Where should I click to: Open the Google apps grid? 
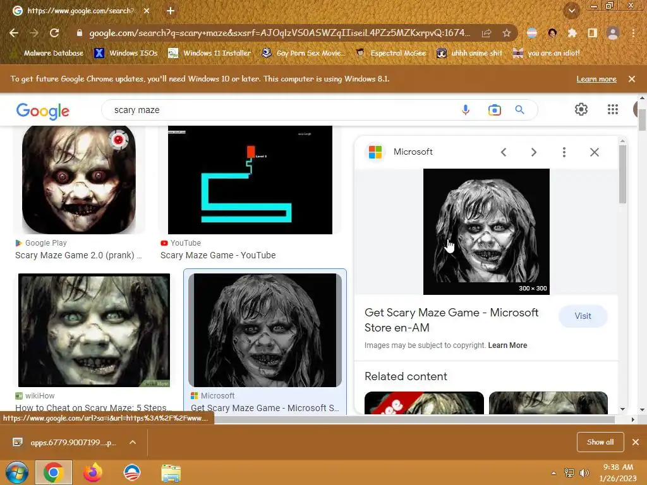(613, 109)
